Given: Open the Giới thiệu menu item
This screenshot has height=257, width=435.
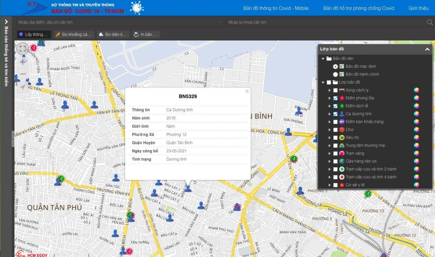Looking at the screenshot, I should point(418,8).
